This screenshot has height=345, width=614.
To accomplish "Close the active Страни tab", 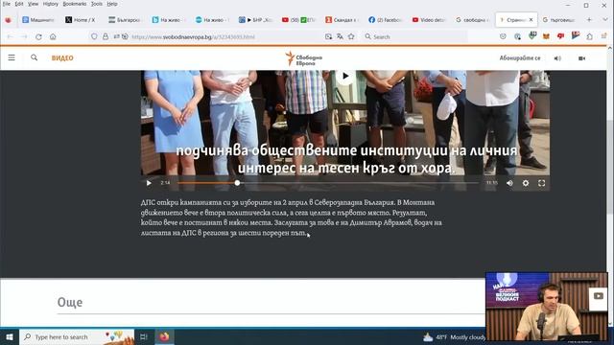I will [x=531, y=19].
